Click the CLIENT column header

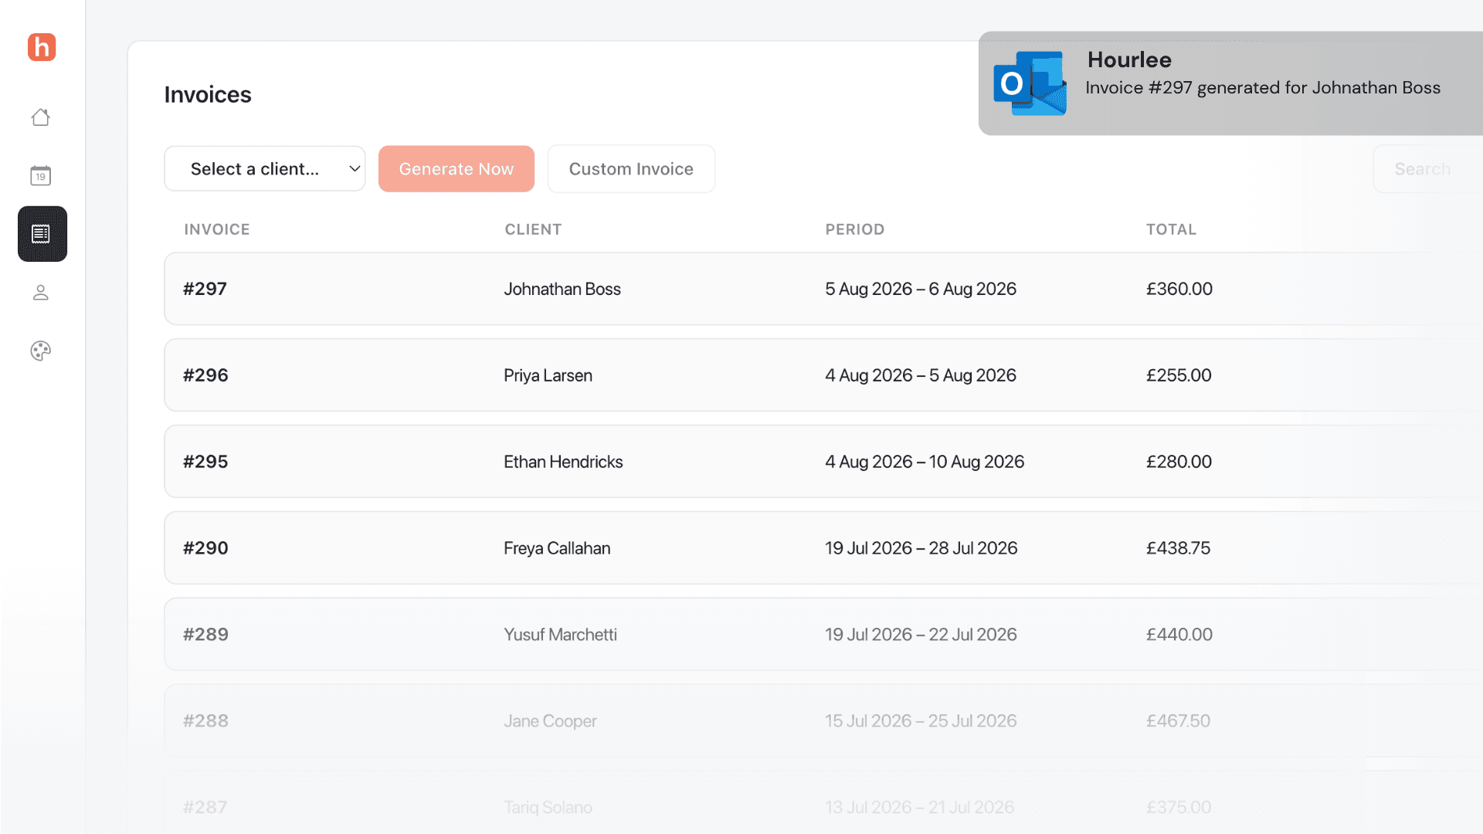(x=533, y=229)
